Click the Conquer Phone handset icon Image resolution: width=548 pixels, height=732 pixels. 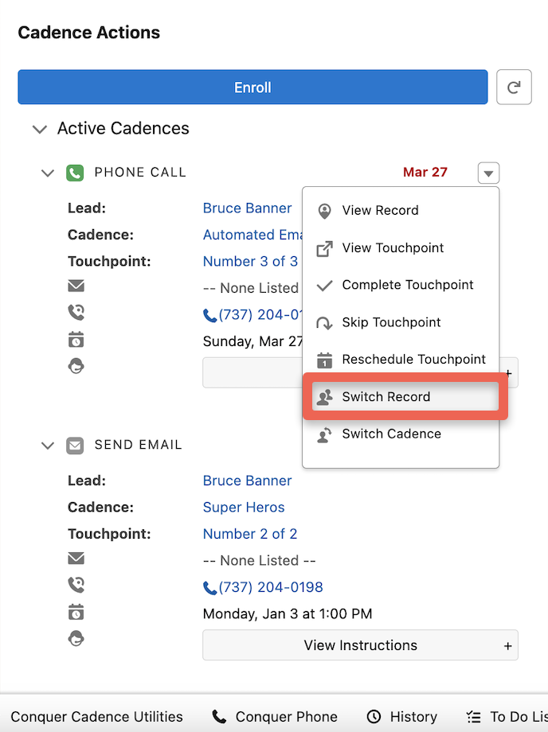tap(219, 717)
